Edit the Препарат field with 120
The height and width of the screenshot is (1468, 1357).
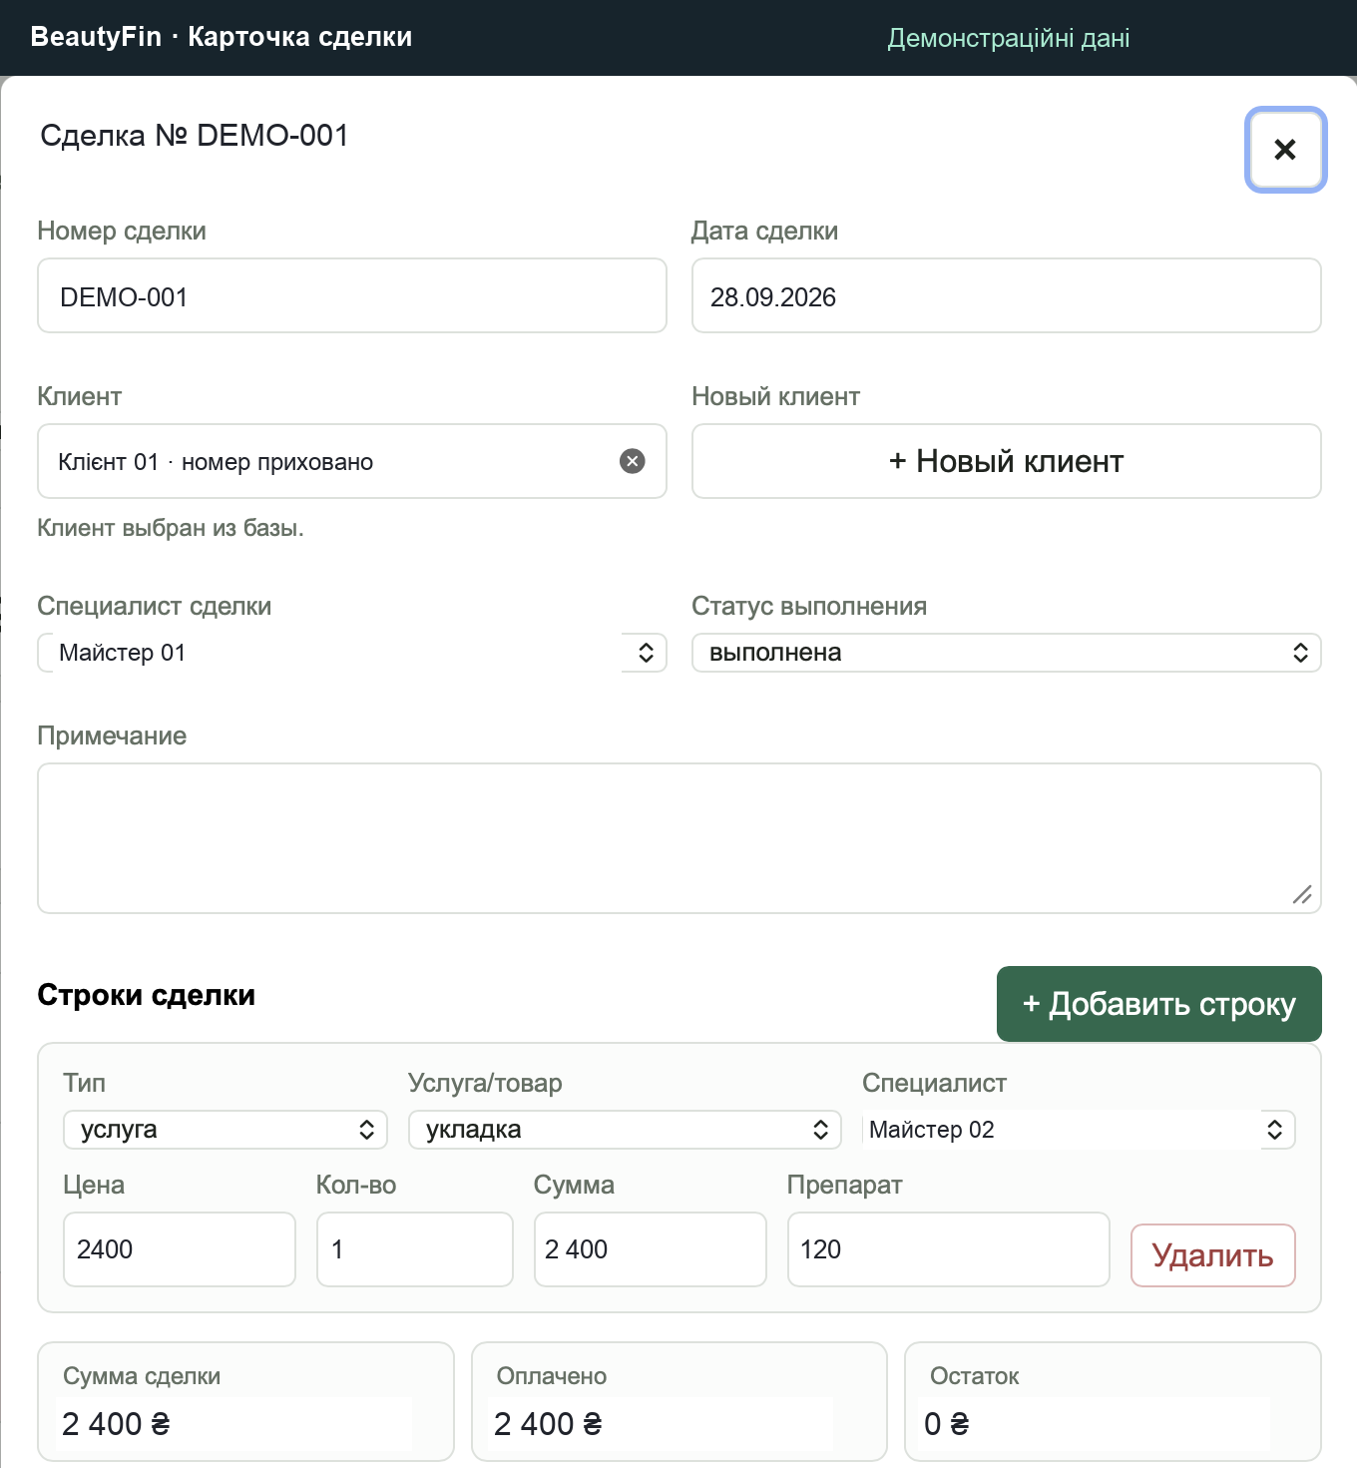pos(949,1249)
